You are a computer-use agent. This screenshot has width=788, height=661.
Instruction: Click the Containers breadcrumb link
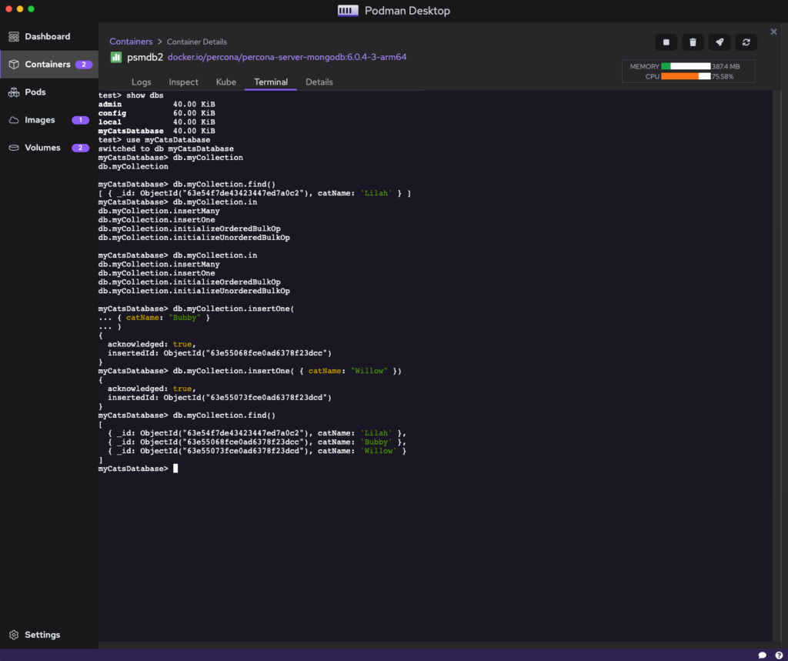(x=130, y=42)
